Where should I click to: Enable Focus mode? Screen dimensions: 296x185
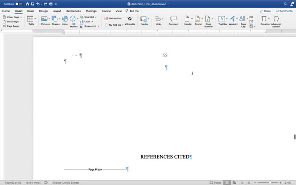pyautogui.click(x=215, y=183)
